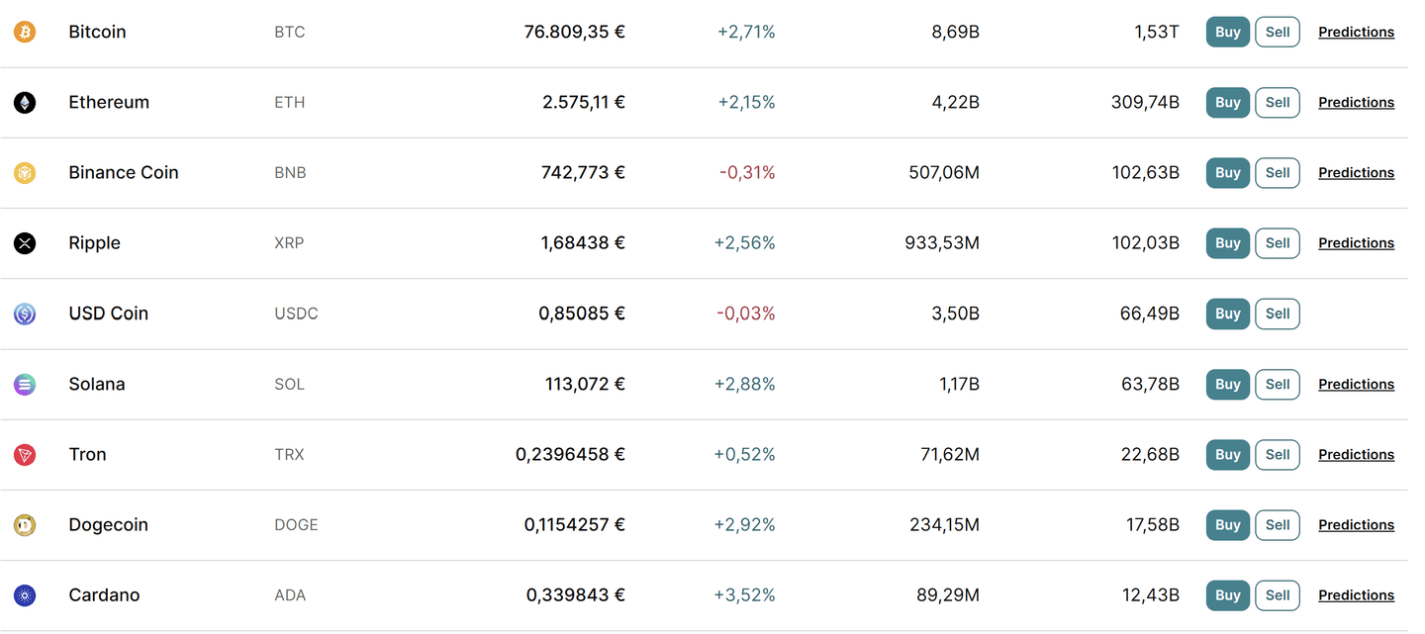Click the Ripple XRP logo icon
Viewport: 1425px width, 634px height.
[x=25, y=243]
